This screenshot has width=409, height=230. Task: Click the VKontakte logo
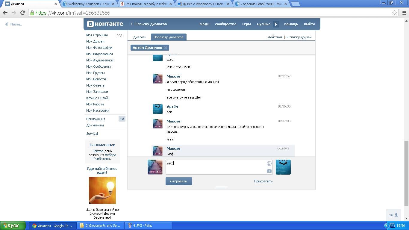[105, 24]
